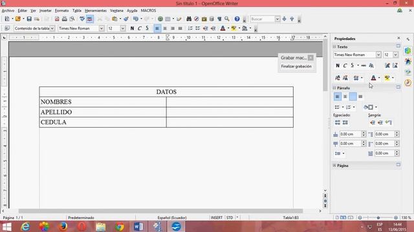Collapse the Párrafo section in sidebar

coord(334,88)
